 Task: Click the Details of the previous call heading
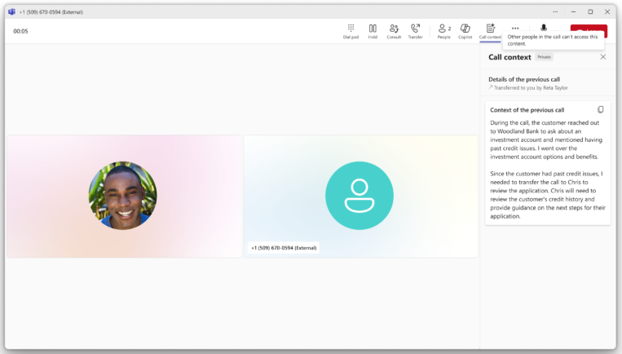coord(524,79)
